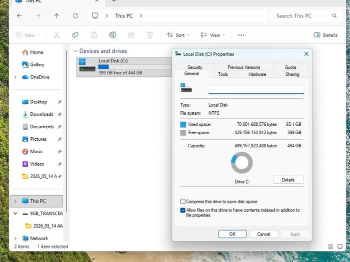The image size is (350, 262).
Task: Click the Rename toolbar icon
Action: click(x=112, y=35)
